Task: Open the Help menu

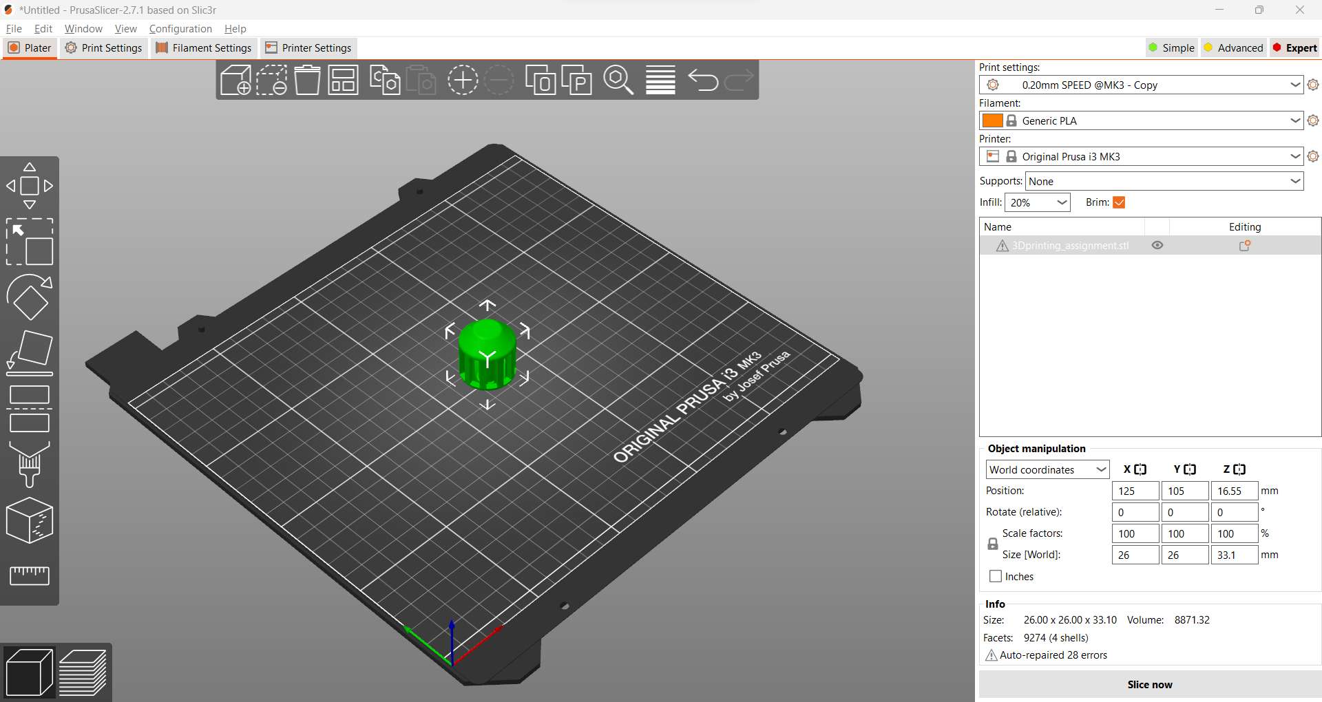Action: [x=235, y=28]
